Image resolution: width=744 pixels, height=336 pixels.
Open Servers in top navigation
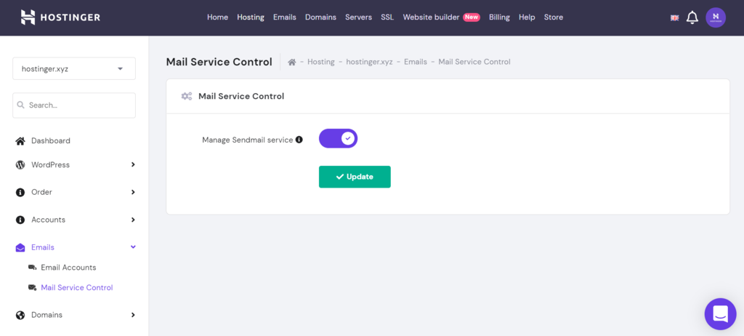359,17
